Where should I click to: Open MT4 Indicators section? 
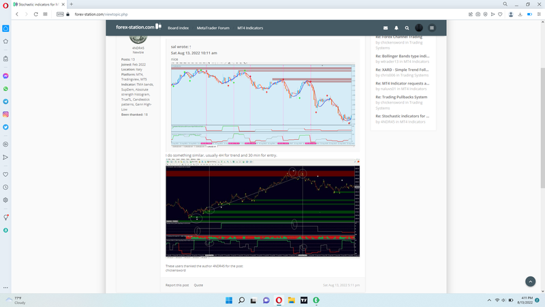click(x=250, y=28)
